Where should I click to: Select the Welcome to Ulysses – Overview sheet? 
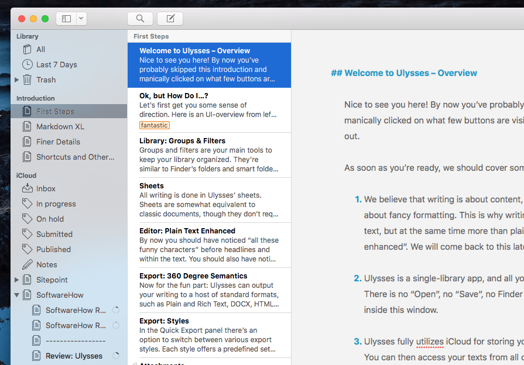point(209,65)
